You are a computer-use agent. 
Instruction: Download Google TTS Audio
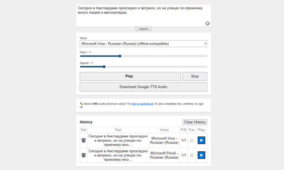click(x=143, y=87)
